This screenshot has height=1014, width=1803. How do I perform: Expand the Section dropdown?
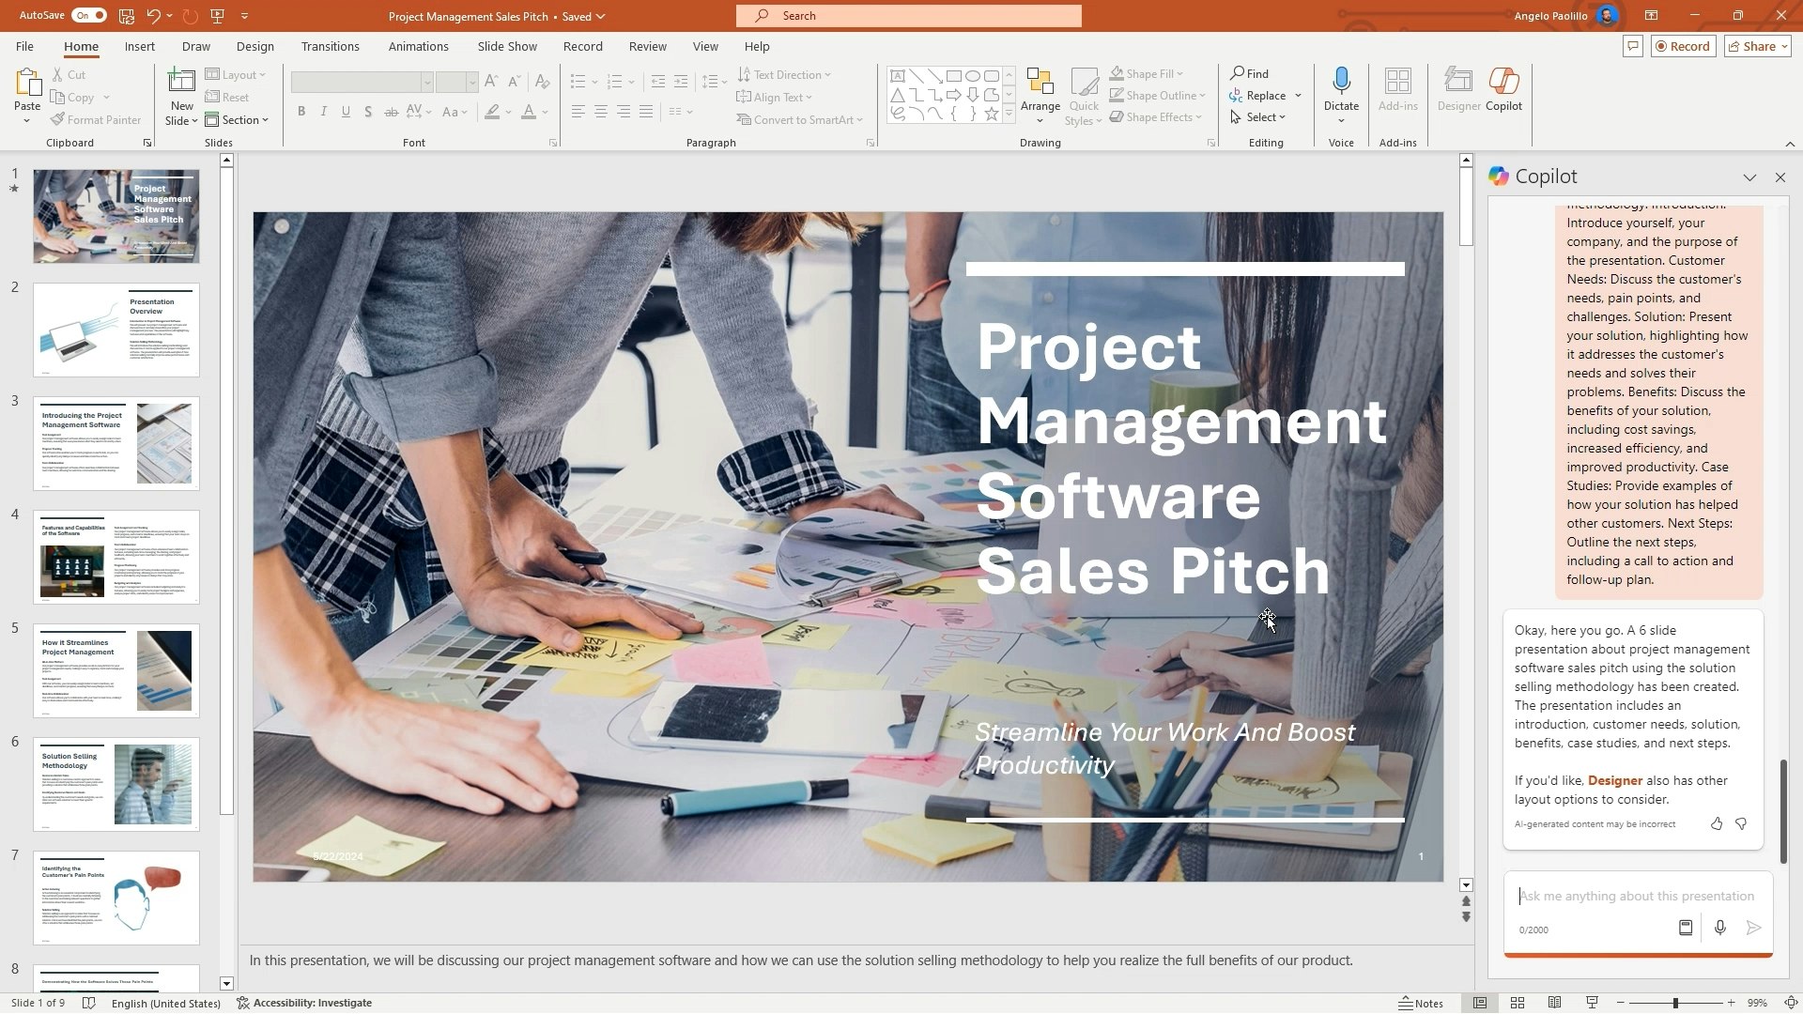(238, 120)
